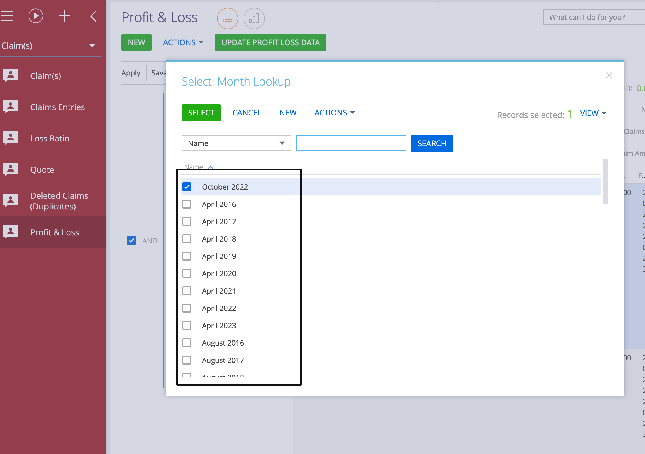Select the August 2017 row text
This screenshot has height=454, width=645.
[x=223, y=361]
